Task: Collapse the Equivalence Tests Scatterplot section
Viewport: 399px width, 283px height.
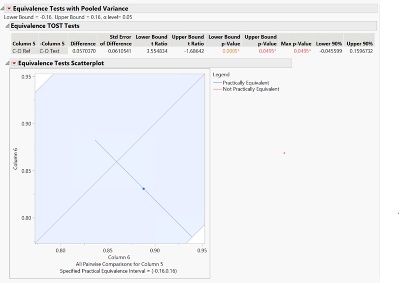Action: tap(7, 63)
